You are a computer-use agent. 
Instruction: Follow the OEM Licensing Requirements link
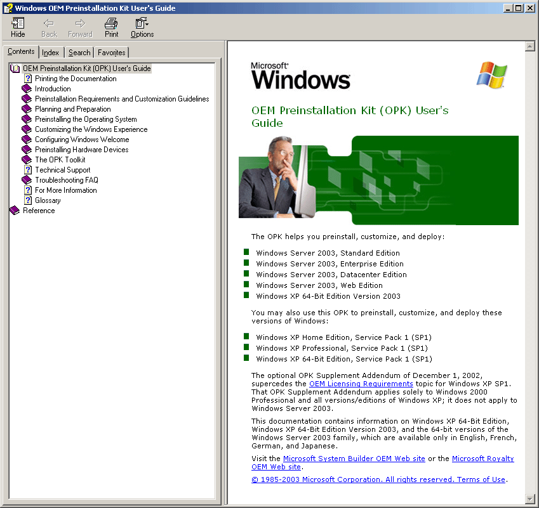coord(361,384)
